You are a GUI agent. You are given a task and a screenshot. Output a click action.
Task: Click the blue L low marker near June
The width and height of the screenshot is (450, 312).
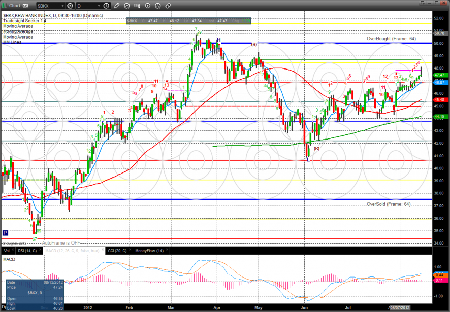point(308,159)
